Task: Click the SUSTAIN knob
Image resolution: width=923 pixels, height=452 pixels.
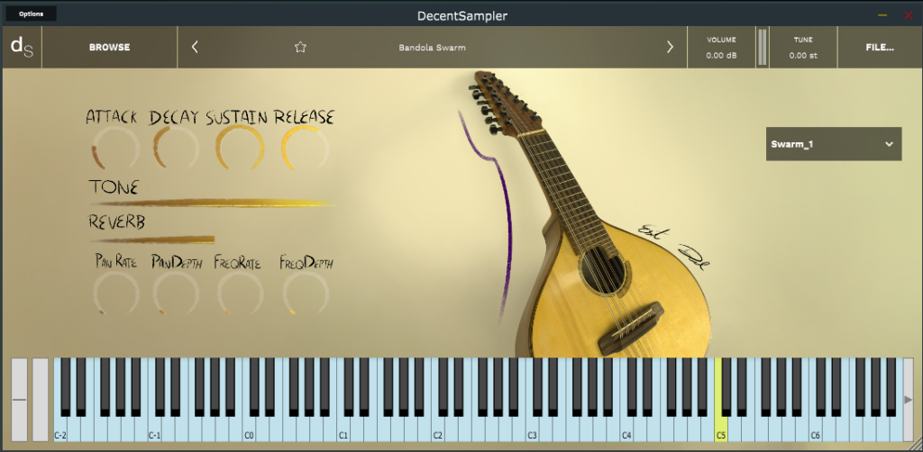Action: click(x=240, y=149)
